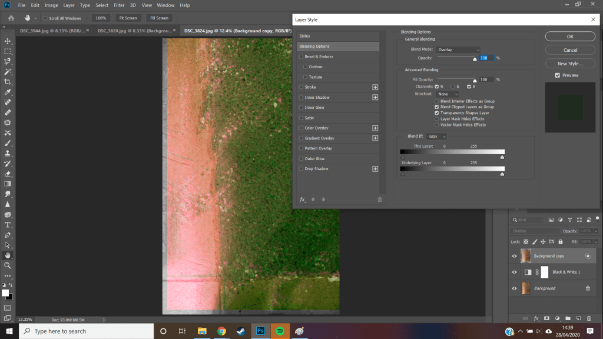Hide the Black & White 1 layer

click(514, 272)
